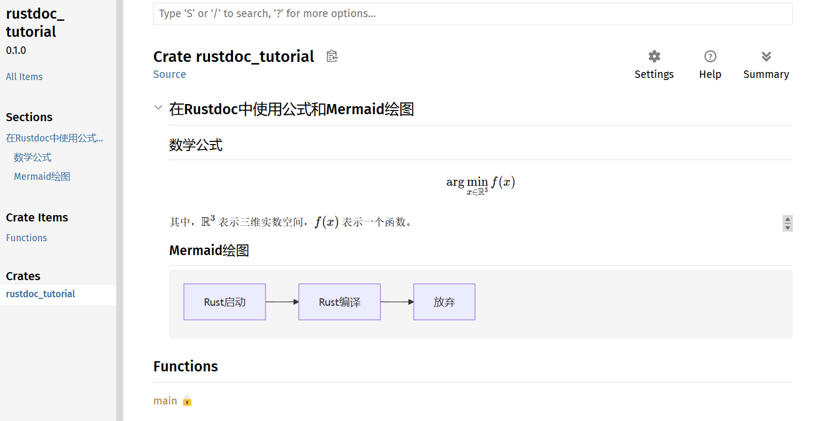Toggle Summary with the double chevron icon
Viewport: 820px width, 421px height.
coord(766,65)
